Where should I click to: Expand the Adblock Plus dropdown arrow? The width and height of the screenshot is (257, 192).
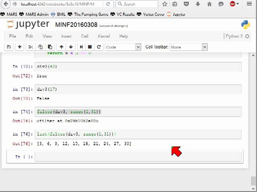click(x=238, y=4)
